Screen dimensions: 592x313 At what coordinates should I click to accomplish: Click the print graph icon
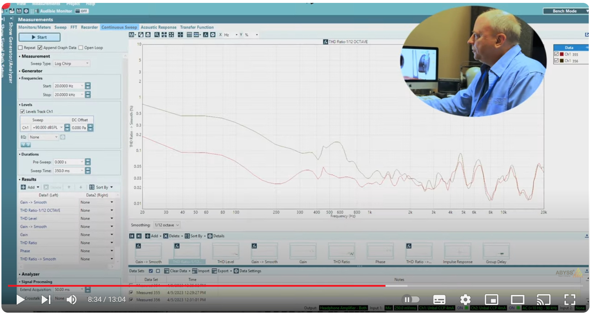(148, 35)
